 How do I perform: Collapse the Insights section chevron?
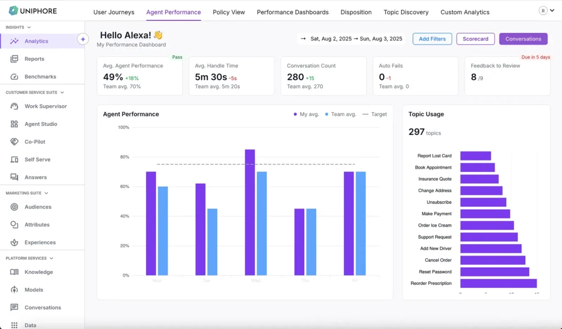point(29,27)
